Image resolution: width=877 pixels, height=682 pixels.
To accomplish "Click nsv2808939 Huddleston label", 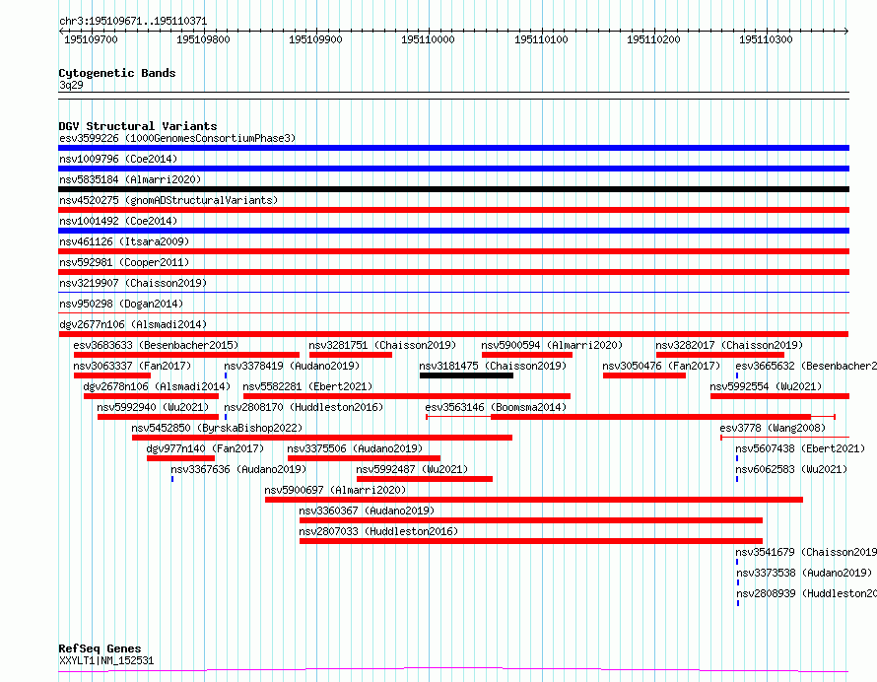I will 806,593.
